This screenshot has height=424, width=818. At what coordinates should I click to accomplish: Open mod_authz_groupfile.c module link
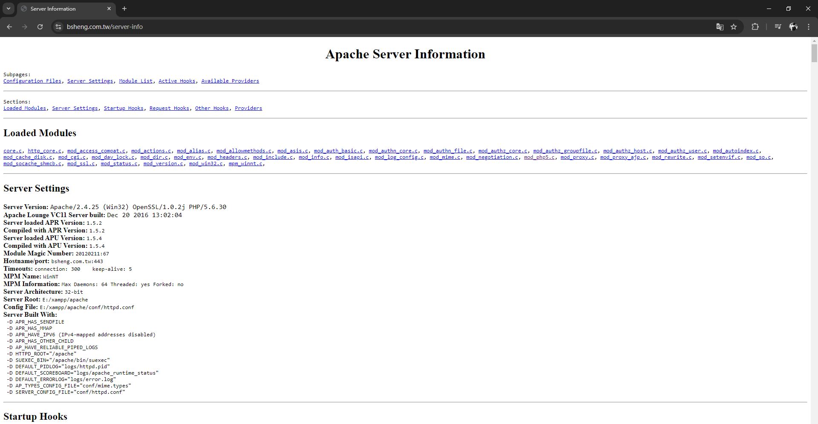565,151
